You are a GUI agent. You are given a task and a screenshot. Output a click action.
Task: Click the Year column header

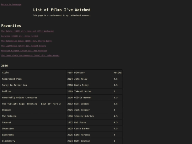pyautogui.click(x=70, y=73)
